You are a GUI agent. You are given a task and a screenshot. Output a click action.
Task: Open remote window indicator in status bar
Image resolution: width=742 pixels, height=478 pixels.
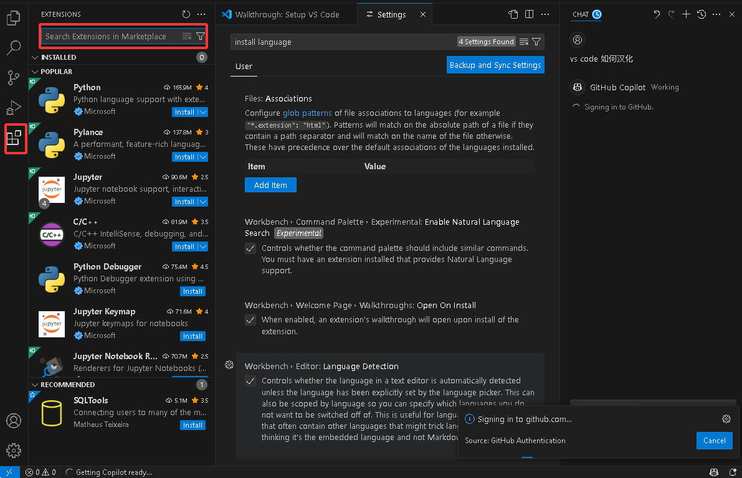coord(9,472)
